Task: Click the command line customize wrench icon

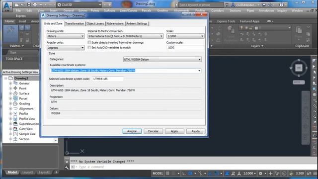Action: 67,168
